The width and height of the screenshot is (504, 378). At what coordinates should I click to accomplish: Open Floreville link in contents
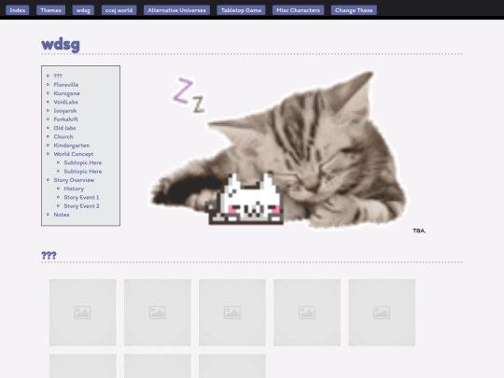[66, 85]
